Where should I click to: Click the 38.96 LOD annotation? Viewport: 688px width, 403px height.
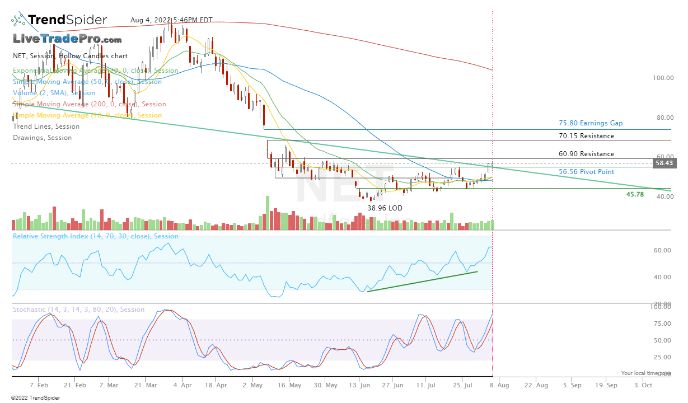pyautogui.click(x=385, y=208)
